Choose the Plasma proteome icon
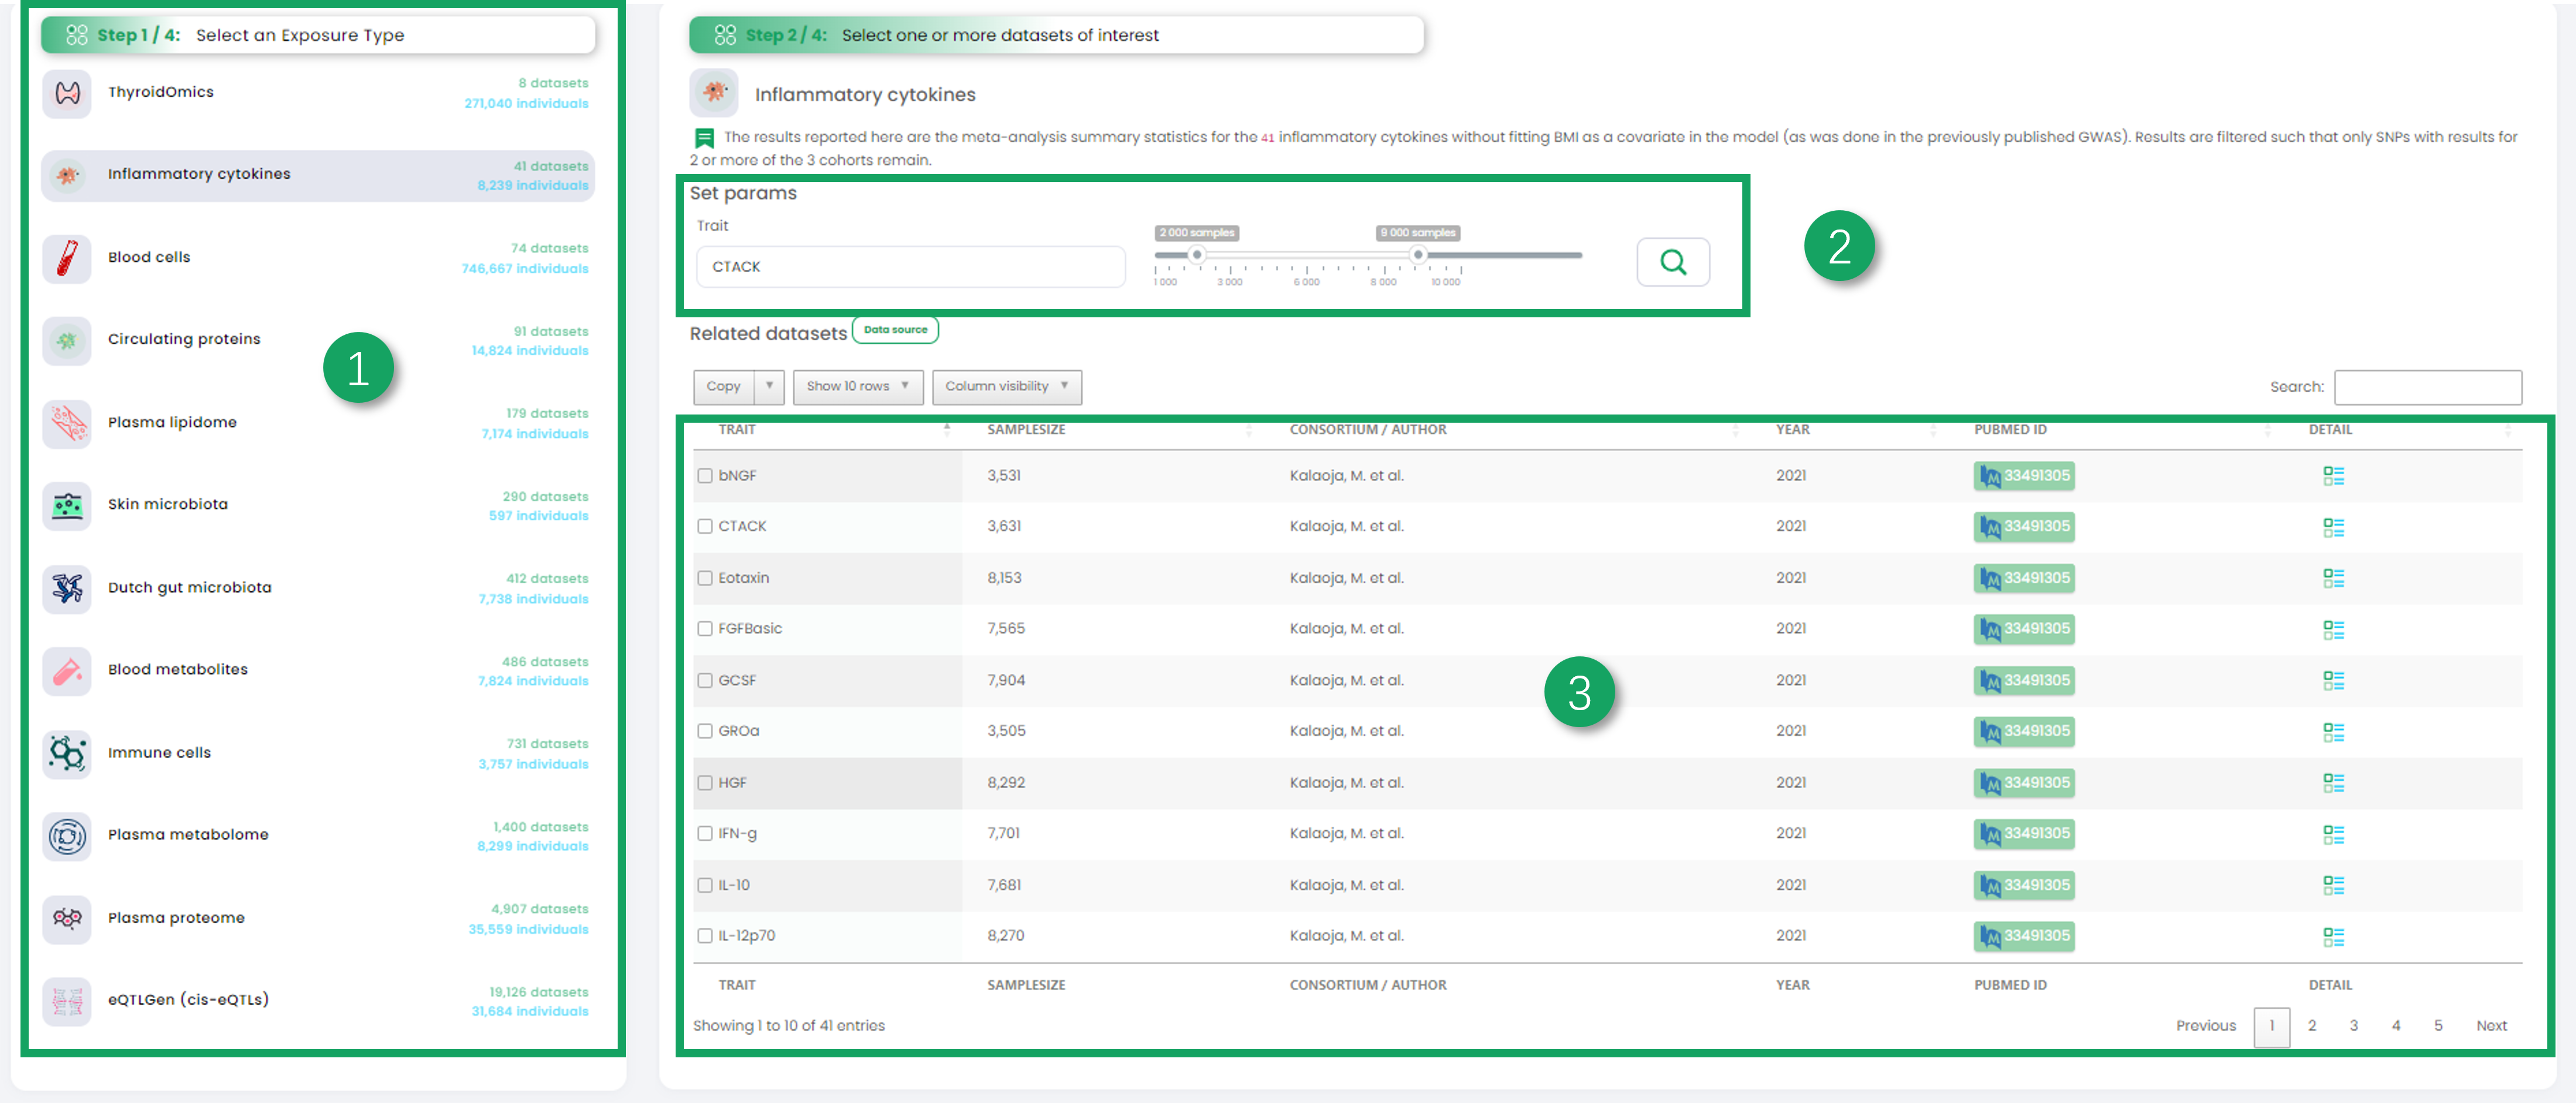Viewport: 2576px width, 1103px height. (67, 918)
